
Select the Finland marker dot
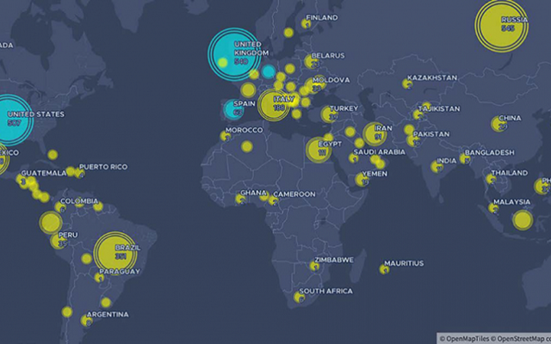tap(306, 24)
